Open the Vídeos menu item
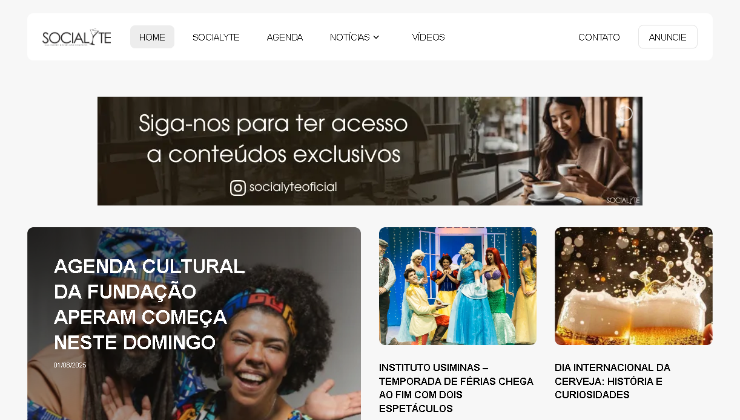The image size is (740, 420). pyautogui.click(x=429, y=37)
